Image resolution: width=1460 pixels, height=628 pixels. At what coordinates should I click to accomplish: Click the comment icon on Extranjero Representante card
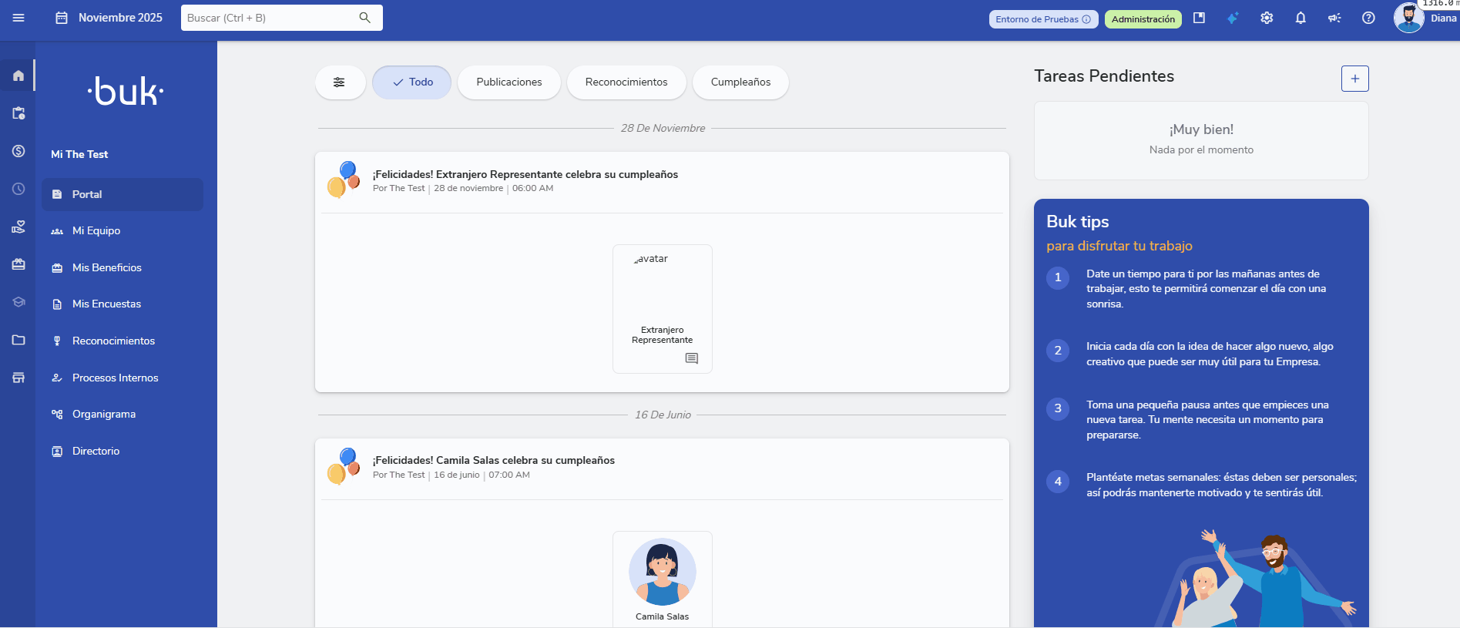pyautogui.click(x=691, y=358)
